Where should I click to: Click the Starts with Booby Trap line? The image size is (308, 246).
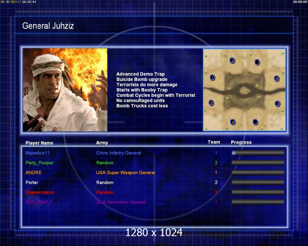click(x=142, y=90)
